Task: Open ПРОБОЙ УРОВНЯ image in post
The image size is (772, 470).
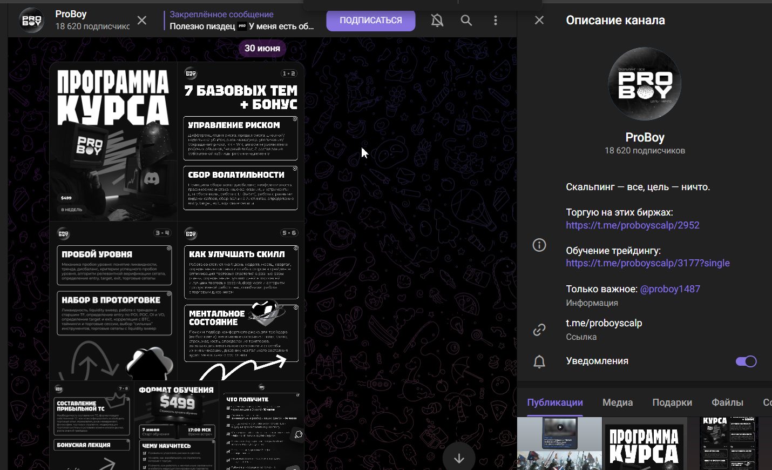Action: 113,301
